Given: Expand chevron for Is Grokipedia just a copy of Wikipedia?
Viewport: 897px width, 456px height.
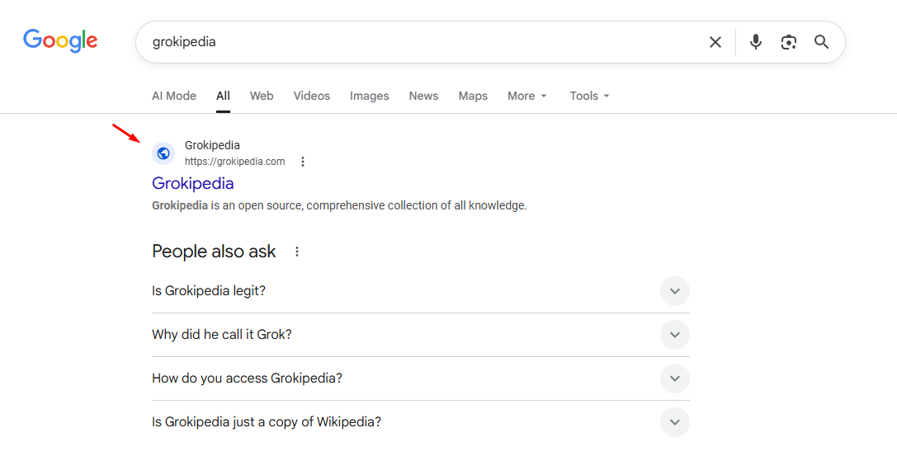Looking at the screenshot, I should (x=674, y=422).
